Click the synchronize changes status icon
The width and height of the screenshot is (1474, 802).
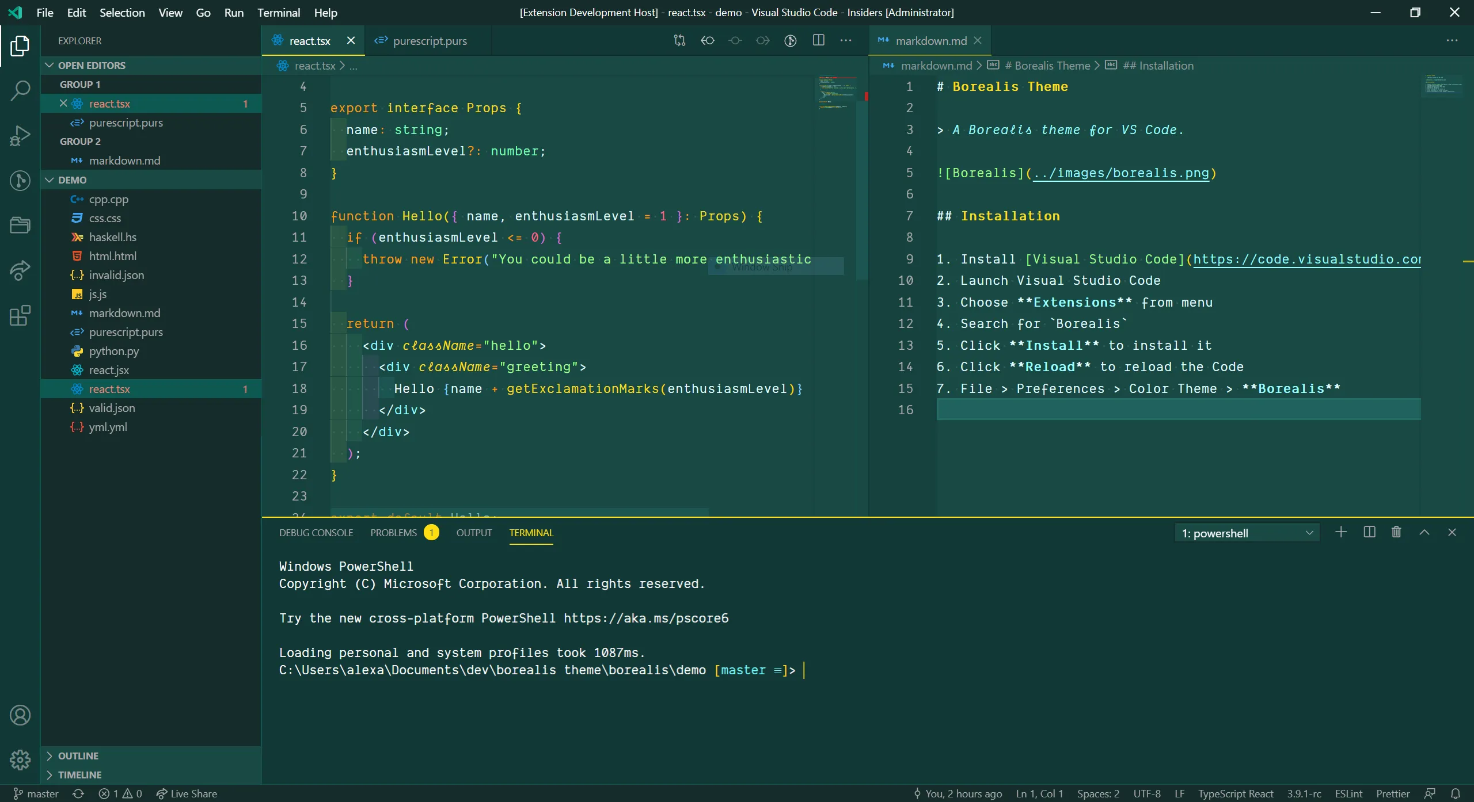point(78,793)
